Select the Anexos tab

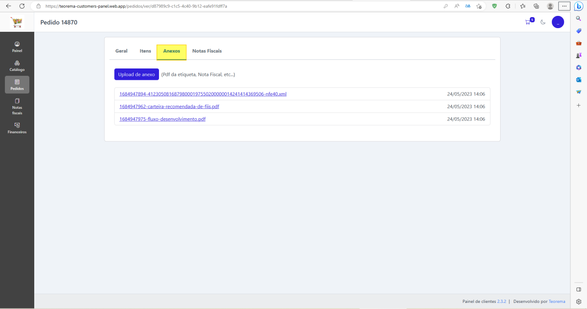tap(172, 51)
